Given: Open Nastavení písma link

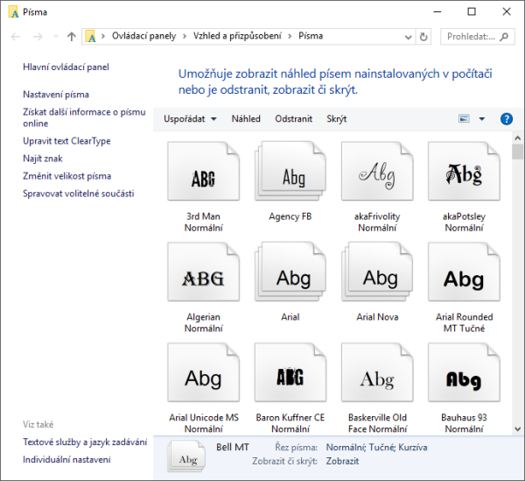Looking at the screenshot, I should pyautogui.click(x=56, y=95).
